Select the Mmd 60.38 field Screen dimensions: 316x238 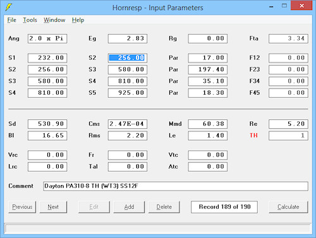click(208, 124)
